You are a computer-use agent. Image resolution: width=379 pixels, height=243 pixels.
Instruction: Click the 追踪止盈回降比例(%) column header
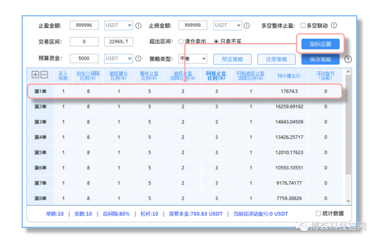click(x=183, y=76)
